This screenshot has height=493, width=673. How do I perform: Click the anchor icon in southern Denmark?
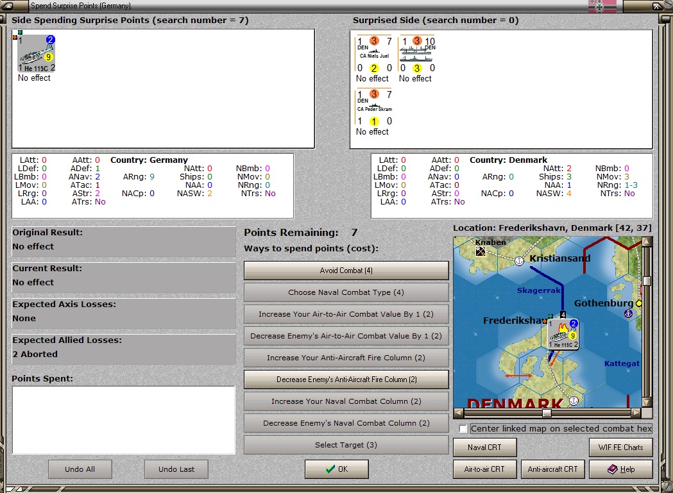[x=574, y=400]
